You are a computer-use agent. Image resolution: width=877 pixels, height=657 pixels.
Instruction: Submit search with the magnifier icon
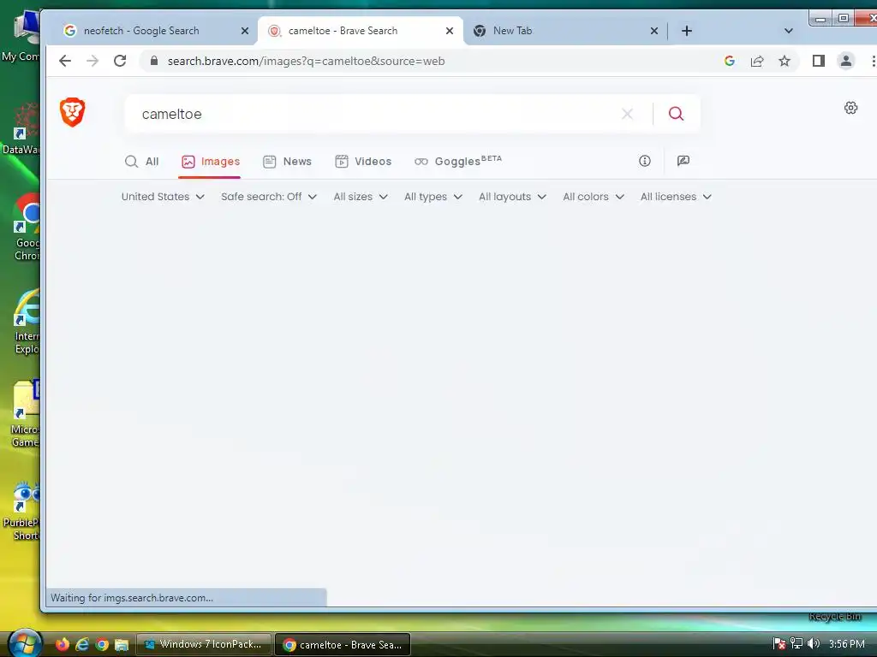click(x=677, y=114)
